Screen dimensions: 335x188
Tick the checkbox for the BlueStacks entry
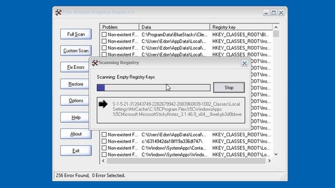(104, 34)
